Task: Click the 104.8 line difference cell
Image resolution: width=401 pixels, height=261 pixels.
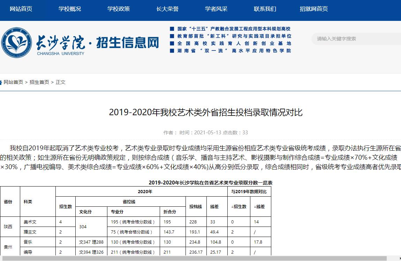Action: pos(217,242)
